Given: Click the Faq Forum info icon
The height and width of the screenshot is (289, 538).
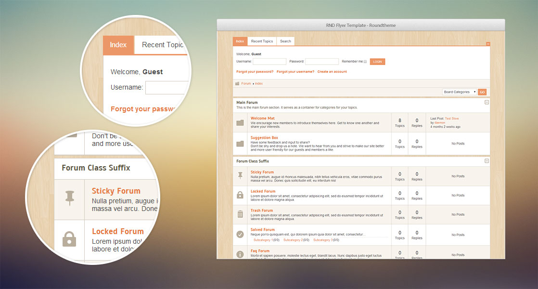Looking at the screenshot, I should (240, 254).
